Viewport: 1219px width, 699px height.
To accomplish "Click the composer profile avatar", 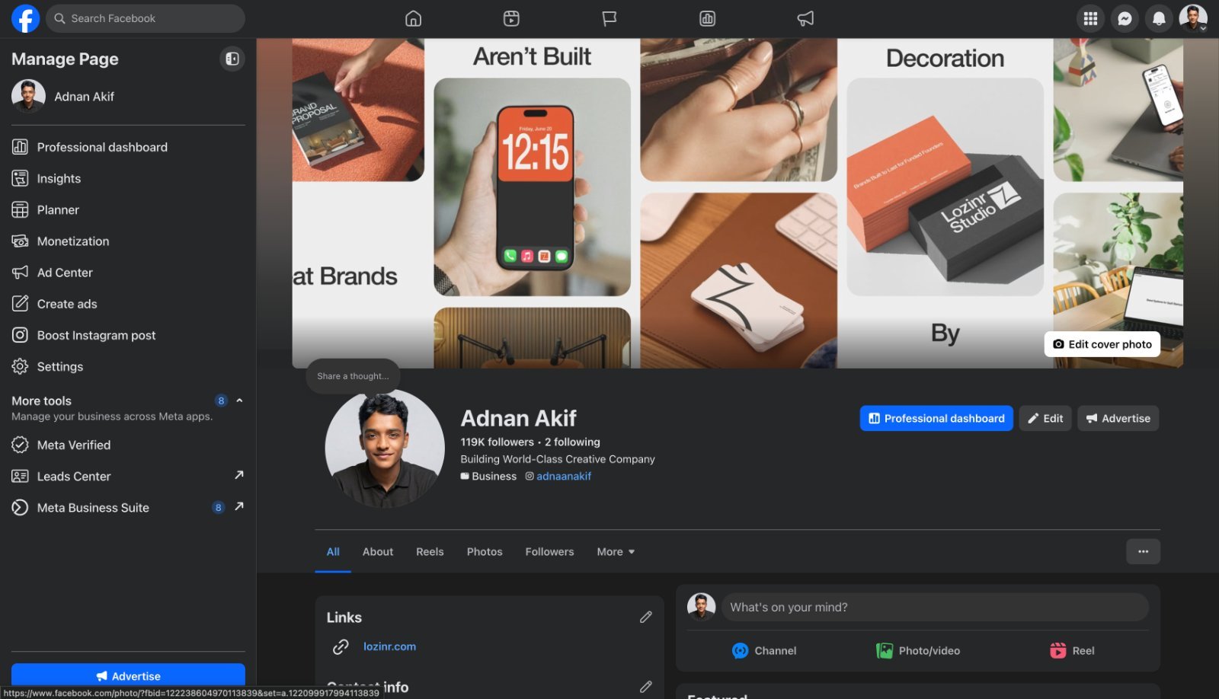I will (x=701, y=607).
